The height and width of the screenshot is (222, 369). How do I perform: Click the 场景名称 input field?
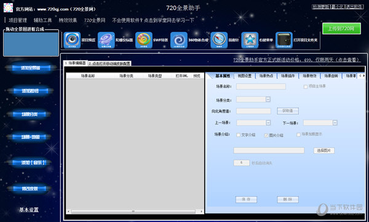tap(261, 87)
